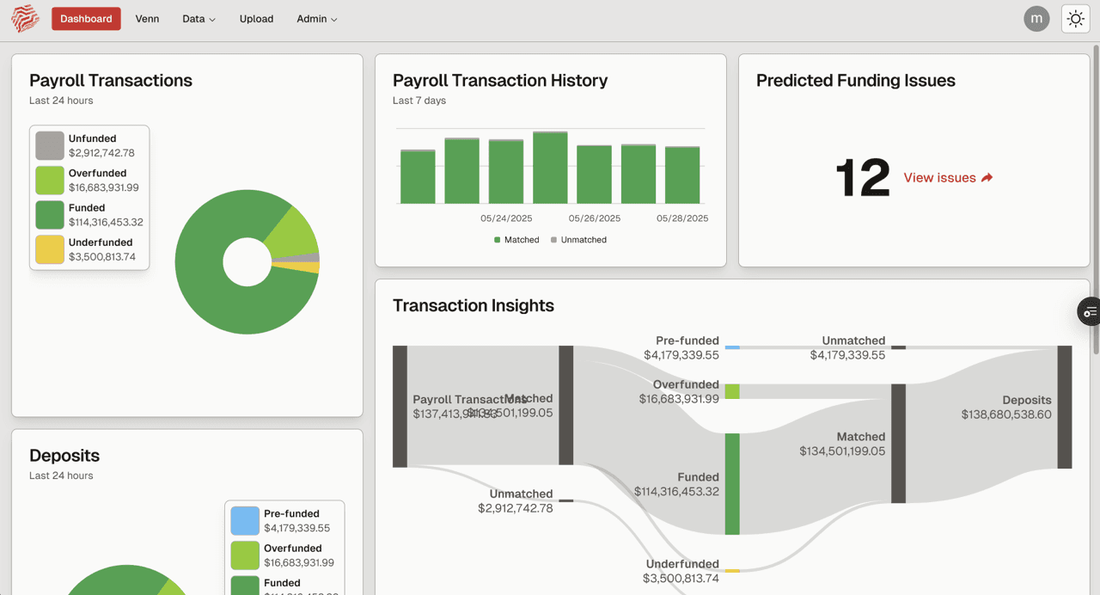Expand the Admin dropdown menu
The width and height of the screenshot is (1100, 595).
(x=316, y=19)
